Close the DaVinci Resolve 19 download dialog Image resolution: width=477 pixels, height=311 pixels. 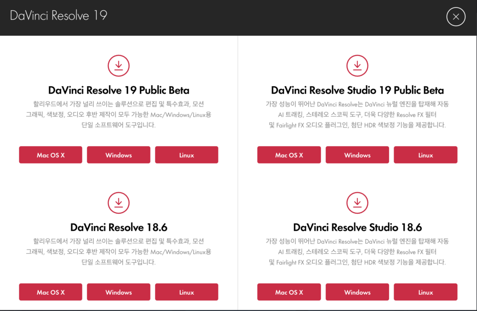click(x=456, y=17)
